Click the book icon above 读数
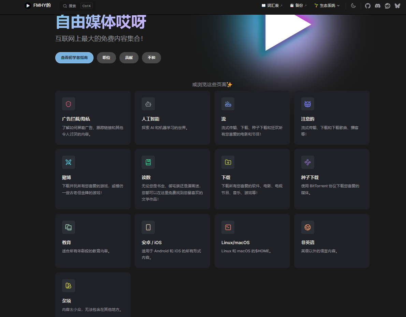This screenshot has width=406, height=317. coord(148,162)
